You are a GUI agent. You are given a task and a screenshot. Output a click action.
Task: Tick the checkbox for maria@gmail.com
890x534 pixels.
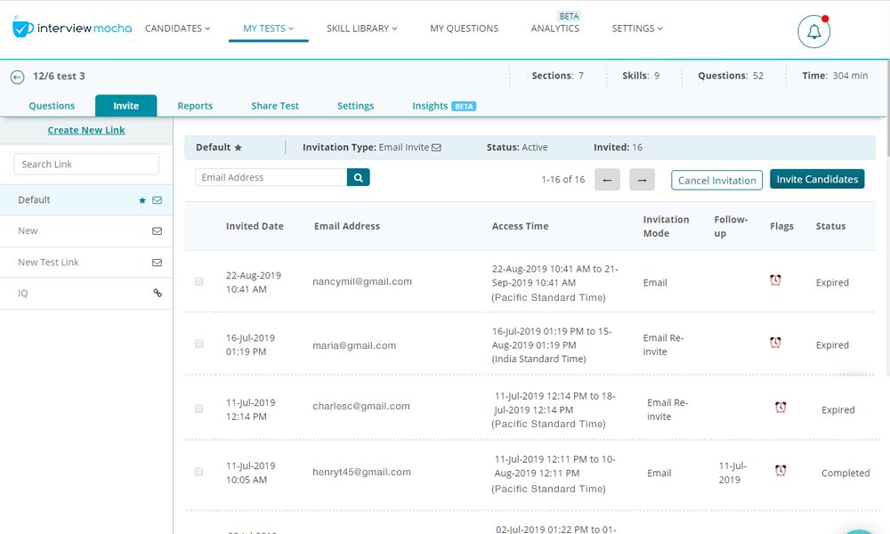(x=199, y=344)
